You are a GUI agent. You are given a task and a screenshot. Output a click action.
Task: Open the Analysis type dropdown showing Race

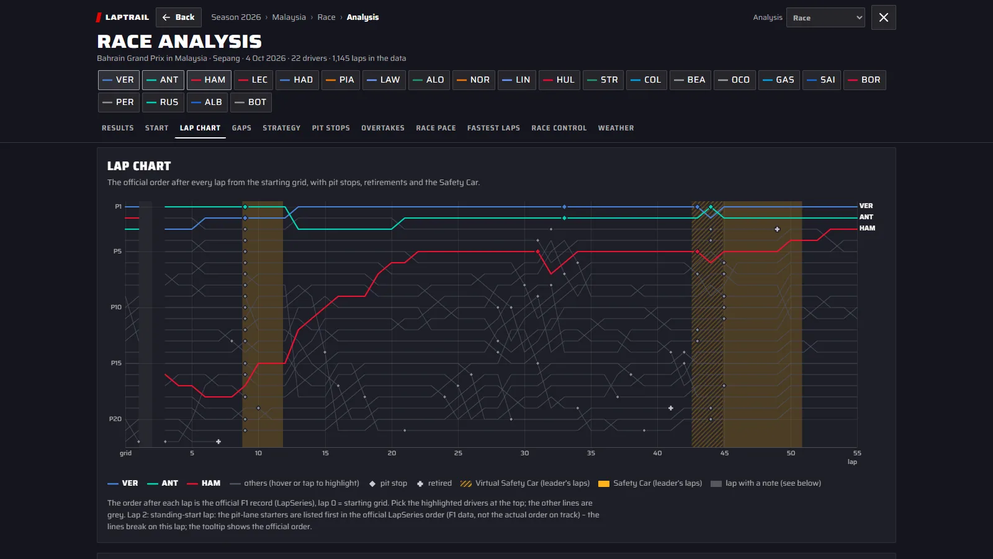[x=825, y=17]
